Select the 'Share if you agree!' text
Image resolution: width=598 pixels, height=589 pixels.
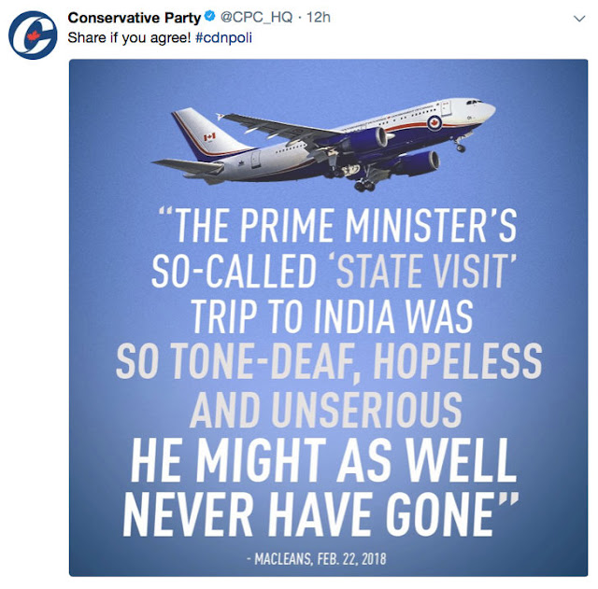(129, 38)
